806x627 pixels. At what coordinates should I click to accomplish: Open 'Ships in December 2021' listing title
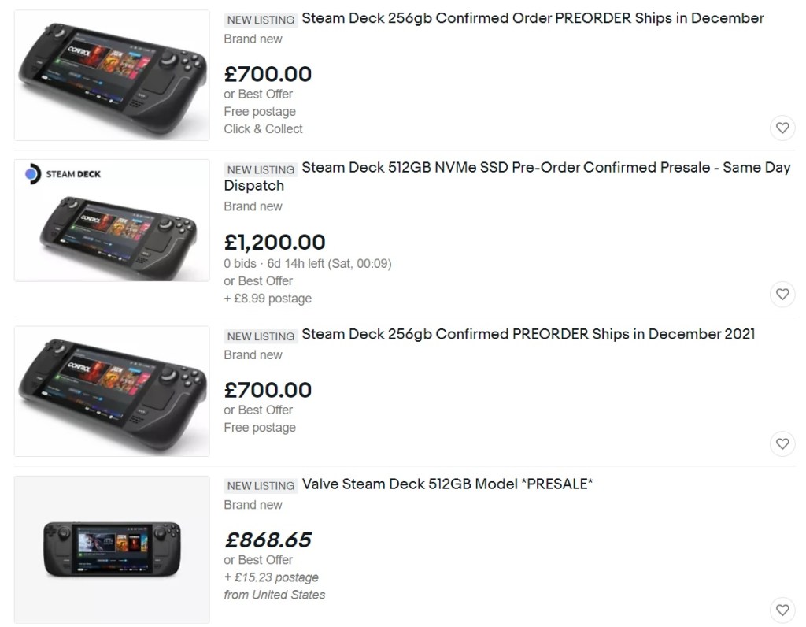pos(527,334)
